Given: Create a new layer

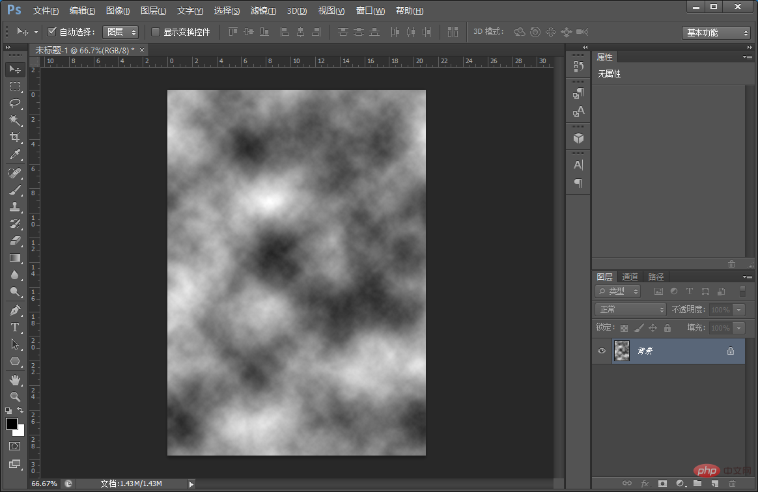Looking at the screenshot, I should (714, 484).
